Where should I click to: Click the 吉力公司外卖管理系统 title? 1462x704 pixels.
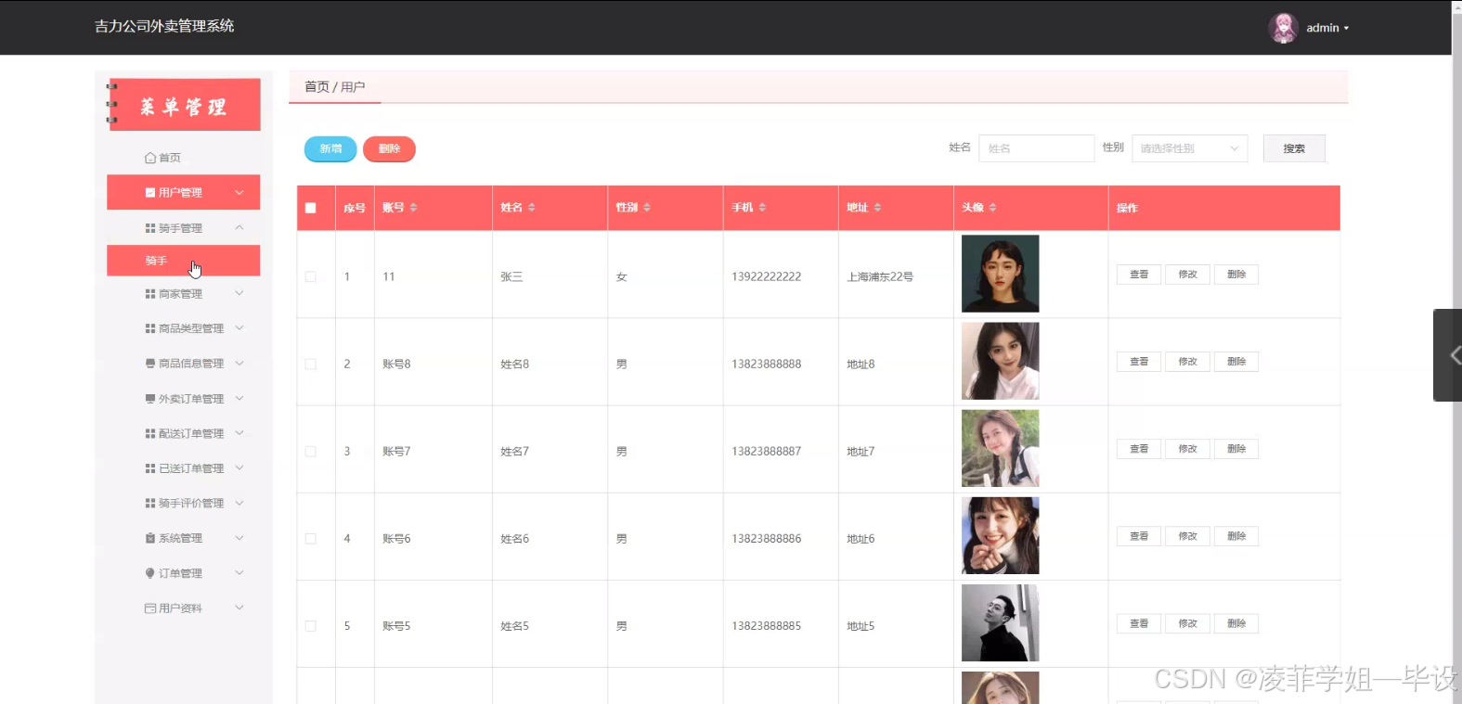pyautogui.click(x=164, y=26)
